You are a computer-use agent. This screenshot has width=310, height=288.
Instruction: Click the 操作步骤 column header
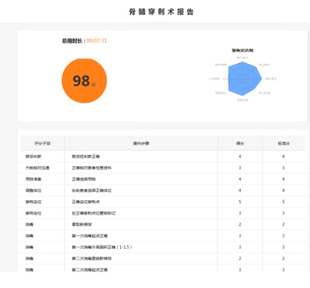point(141,143)
